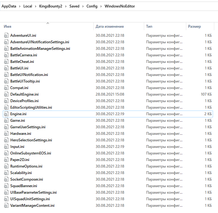Expand the chevron after KingsBounty2 in path

66,7
